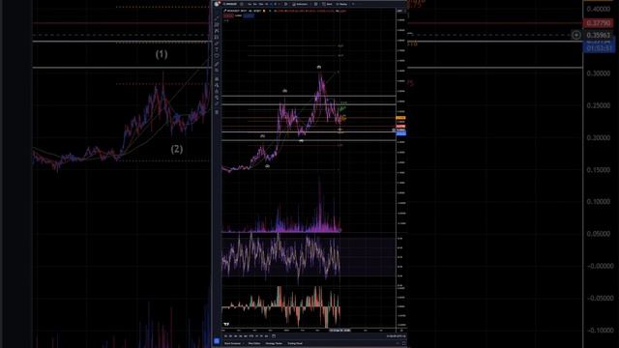Viewport: 619px width, 348px height.
Task: Open the symbol search box in top toolbar
Action: point(230,4)
